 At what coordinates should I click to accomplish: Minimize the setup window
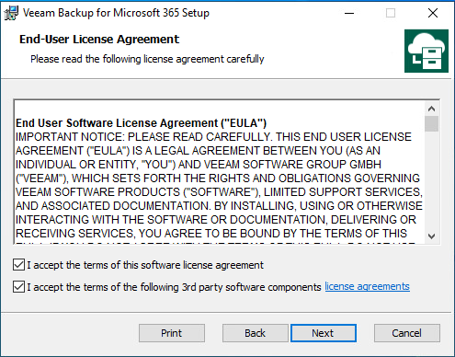349,13
